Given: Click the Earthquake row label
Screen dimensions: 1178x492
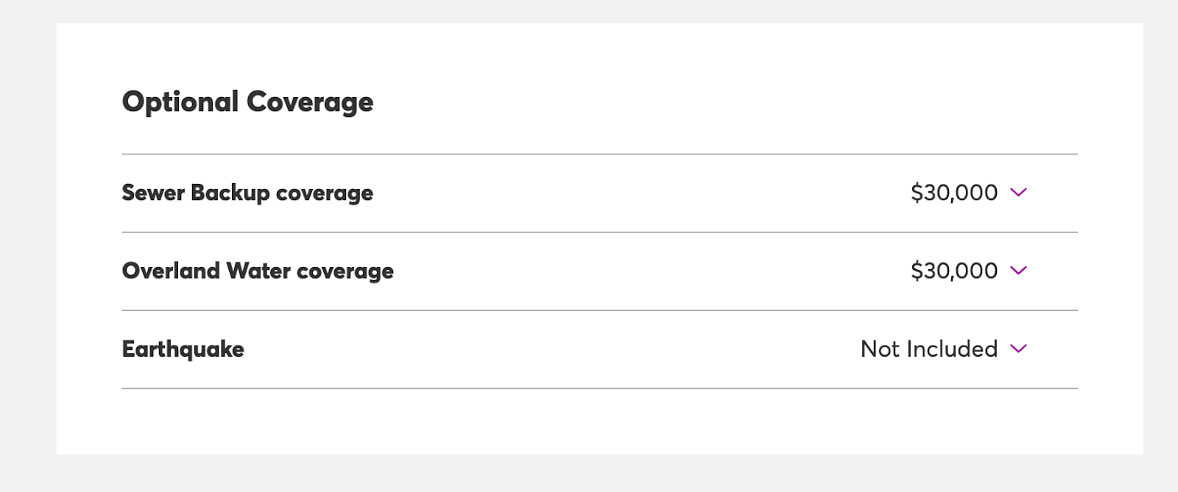Looking at the screenshot, I should (183, 349).
